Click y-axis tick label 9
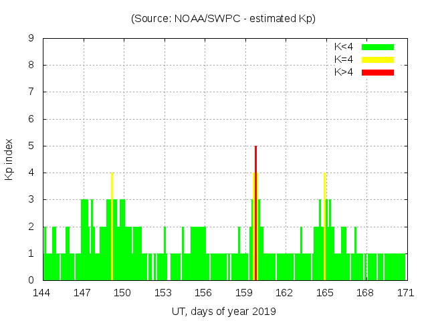The height and width of the screenshot is (321, 428). point(31,39)
